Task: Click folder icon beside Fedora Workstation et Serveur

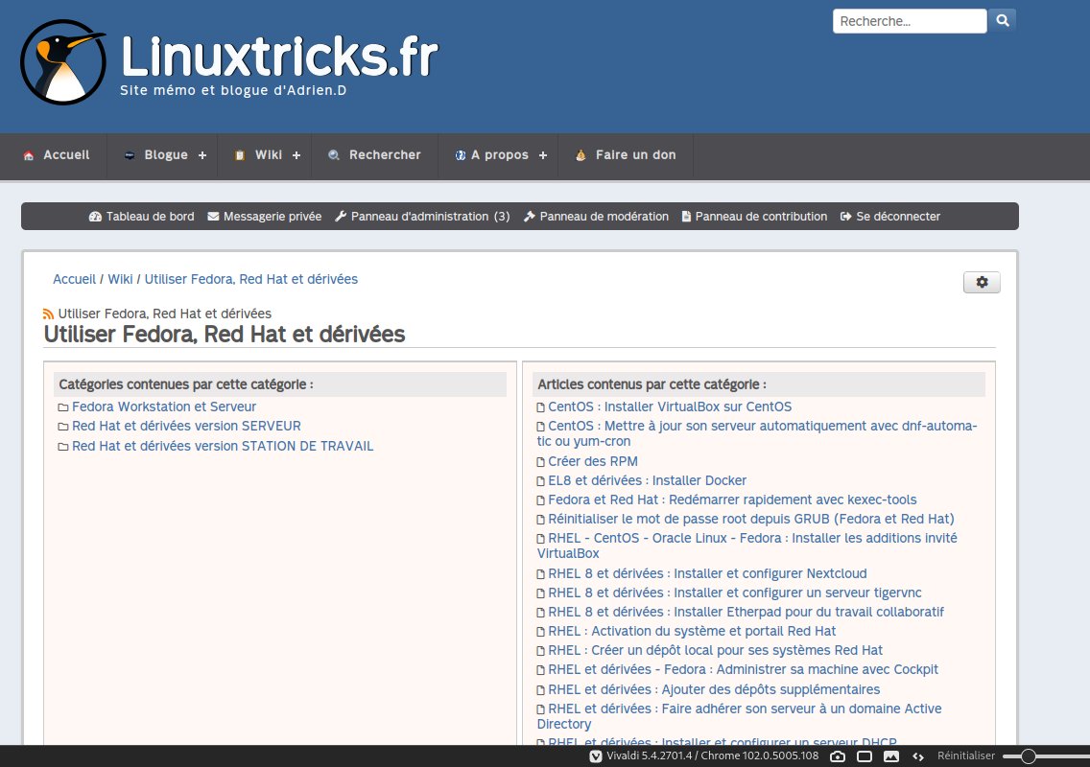Action: [x=63, y=407]
